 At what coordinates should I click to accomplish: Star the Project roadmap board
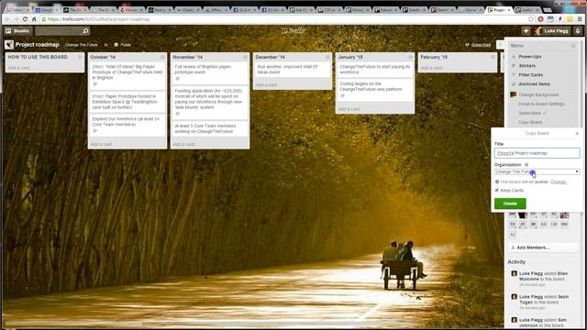pos(106,45)
